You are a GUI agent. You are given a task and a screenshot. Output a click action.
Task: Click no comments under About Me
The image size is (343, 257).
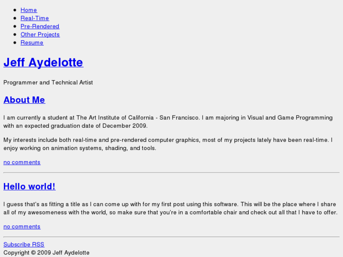(x=22, y=162)
